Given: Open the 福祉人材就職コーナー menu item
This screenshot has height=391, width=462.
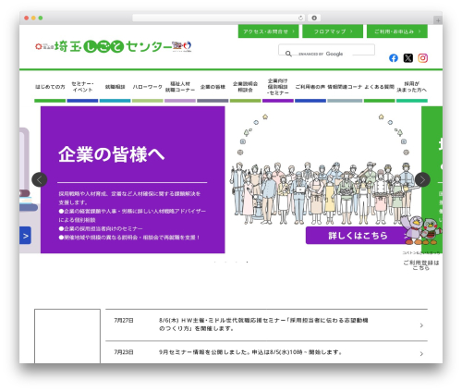Looking at the screenshot, I should click(180, 87).
